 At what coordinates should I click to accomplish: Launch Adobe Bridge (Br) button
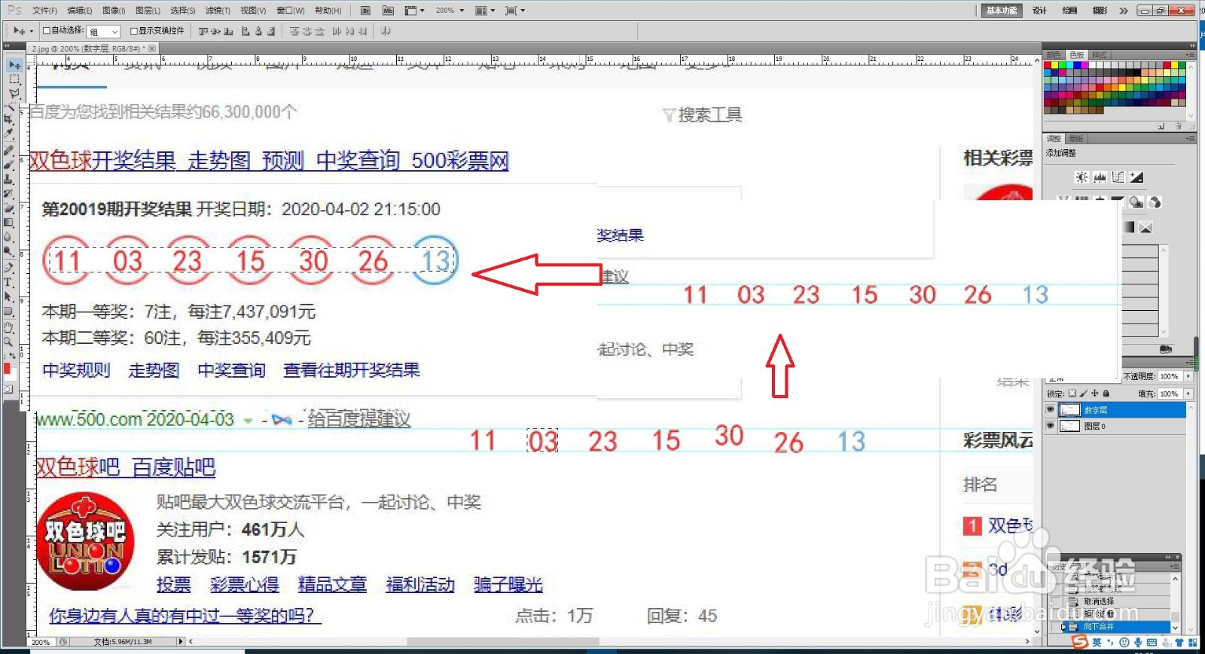[x=365, y=11]
